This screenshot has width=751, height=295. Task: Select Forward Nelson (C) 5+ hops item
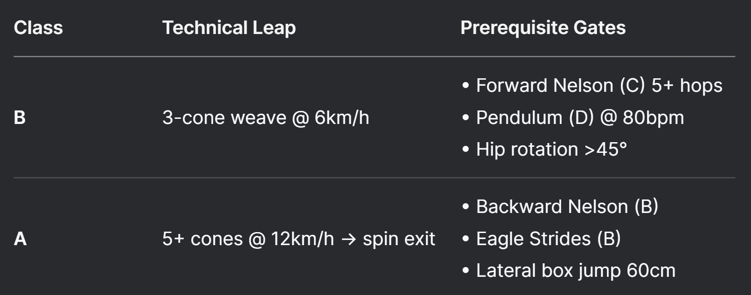[599, 86]
